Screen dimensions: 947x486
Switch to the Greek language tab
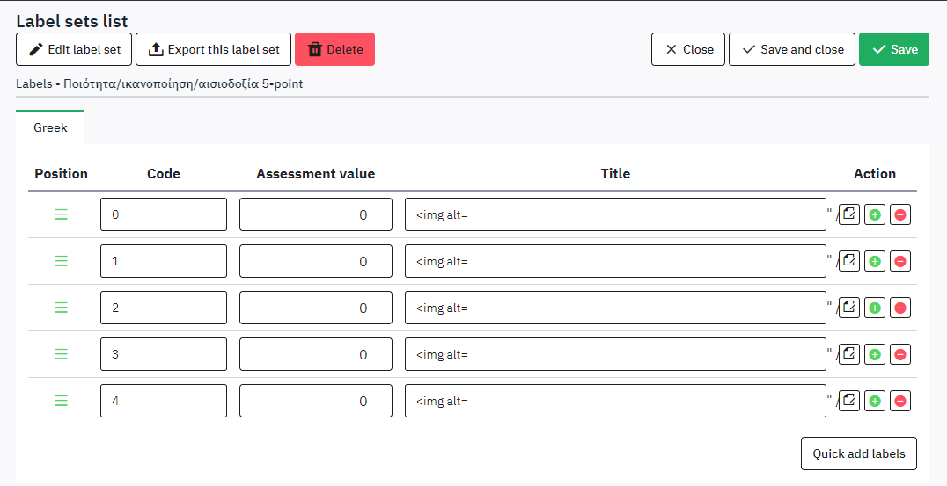point(50,128)
